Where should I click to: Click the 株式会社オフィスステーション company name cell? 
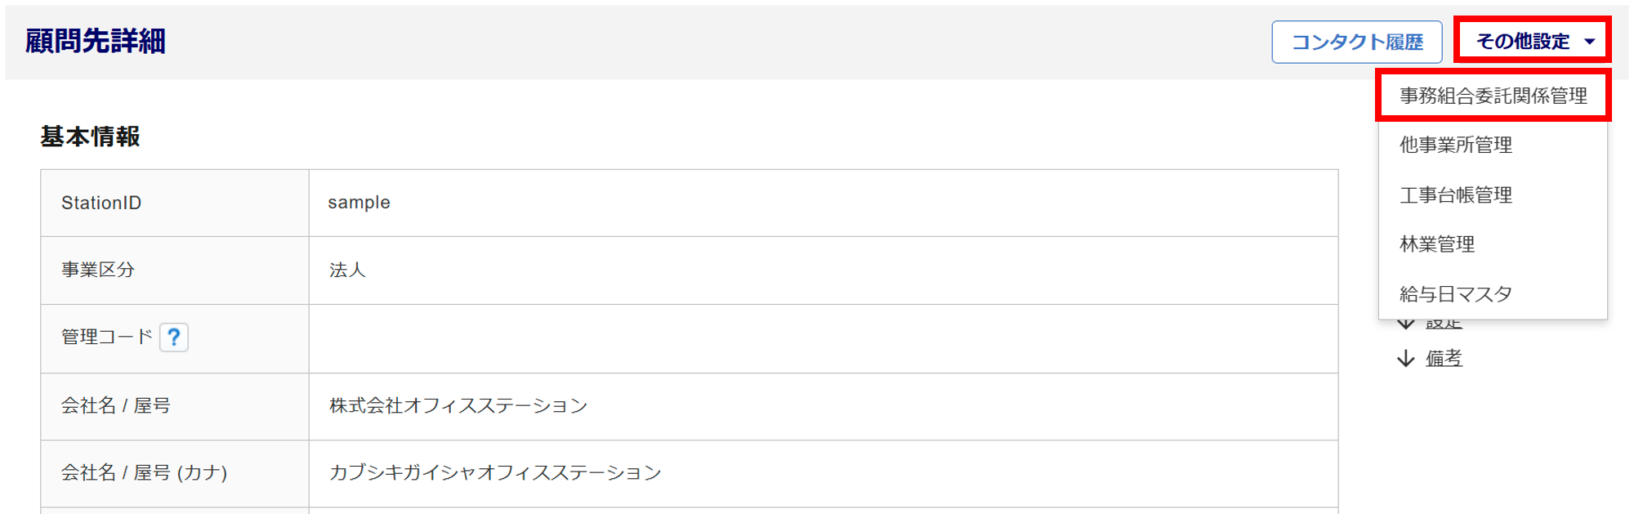click(458, 405)
